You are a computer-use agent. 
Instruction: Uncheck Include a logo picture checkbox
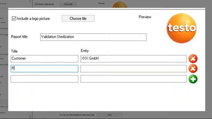pos(14,19)
